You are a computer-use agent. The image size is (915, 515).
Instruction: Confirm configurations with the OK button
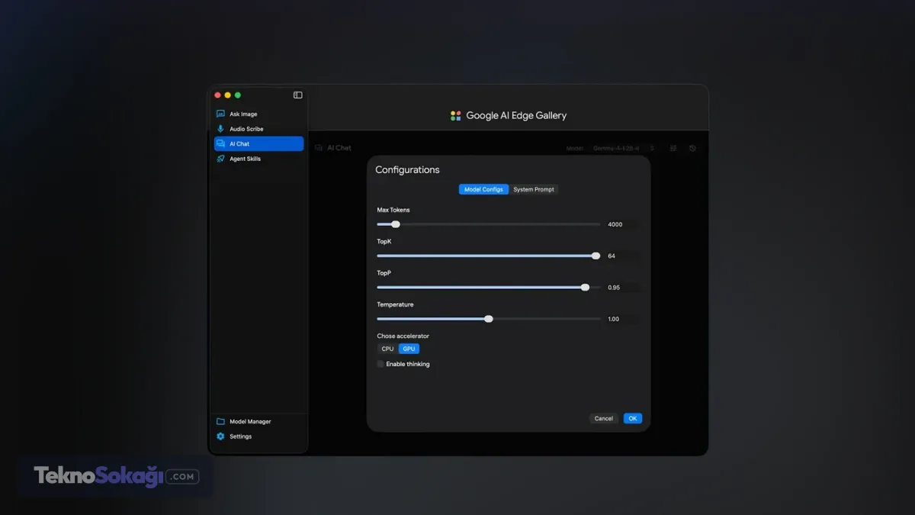pos(633,418)
